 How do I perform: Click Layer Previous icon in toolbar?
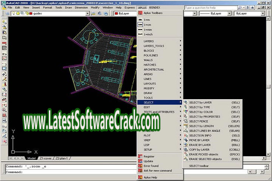[100, 14]
